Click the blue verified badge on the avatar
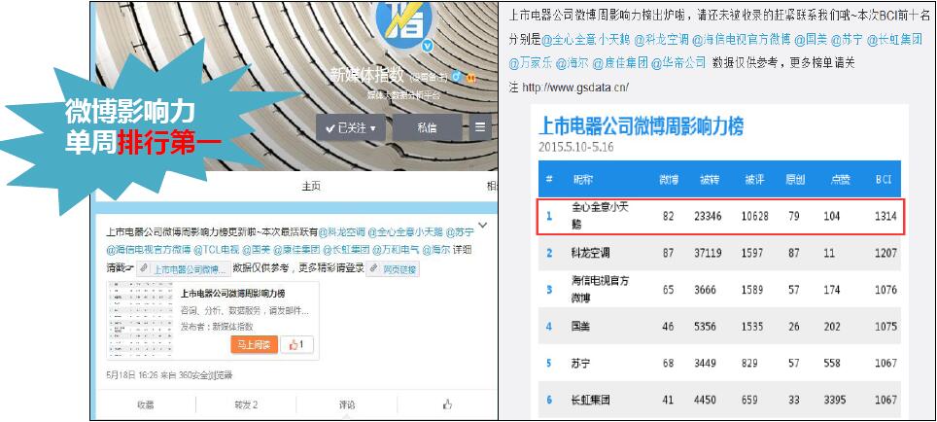The width and height of the screenshot is (937, 422). pyautogui.click(x=428, y=46)
